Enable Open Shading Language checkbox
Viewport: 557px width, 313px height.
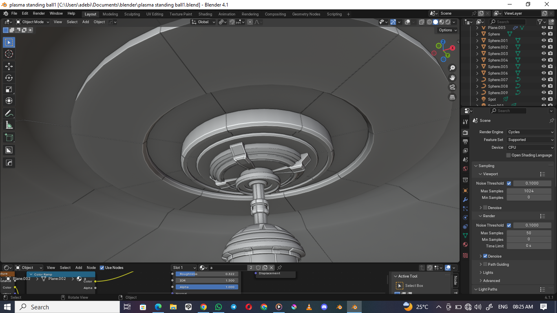508,155
